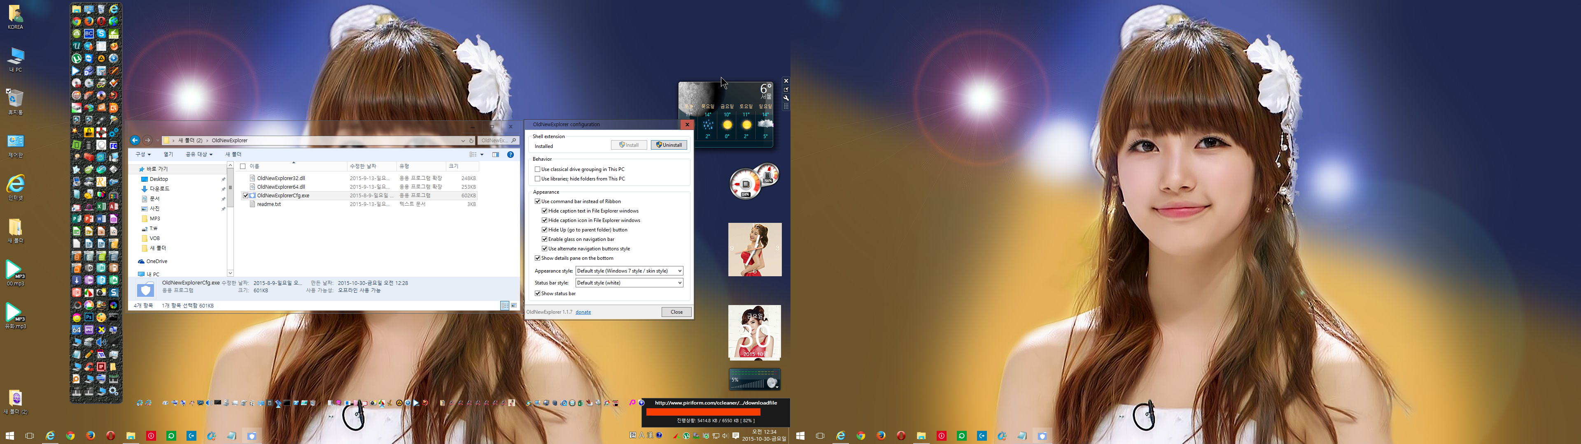The width and height of the screenshot is (1581, 444).
Task: Click the Explorer forward navigation arrow
Action: click(147, 141)
